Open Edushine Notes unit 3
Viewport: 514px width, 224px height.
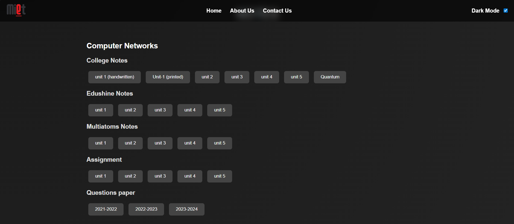click(x=160, y=110)
